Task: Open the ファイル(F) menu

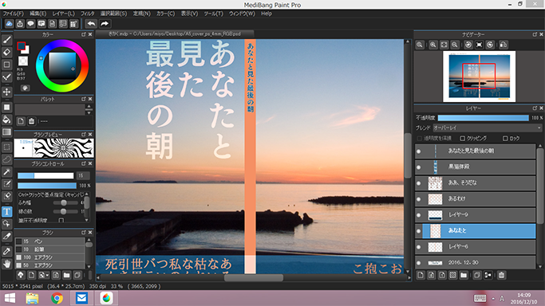Action: point(14,14)
